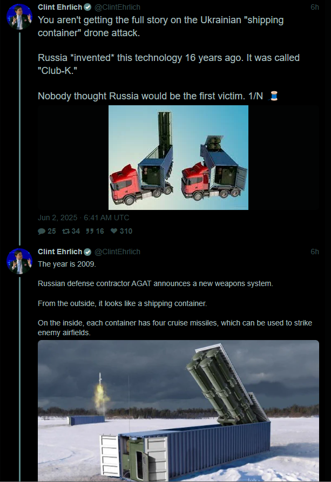Click the tweet text mentioning "Club-K."

click(x=168, y=64)
